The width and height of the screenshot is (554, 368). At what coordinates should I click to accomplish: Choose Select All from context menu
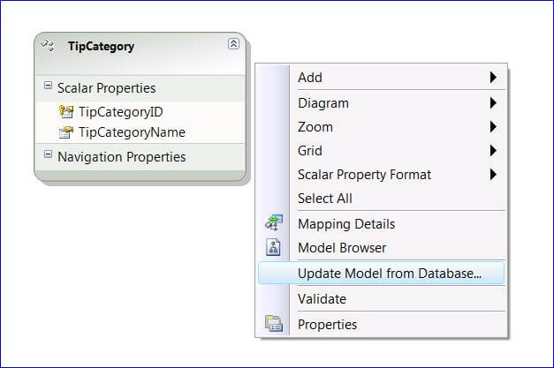click(x=381, y=199)
